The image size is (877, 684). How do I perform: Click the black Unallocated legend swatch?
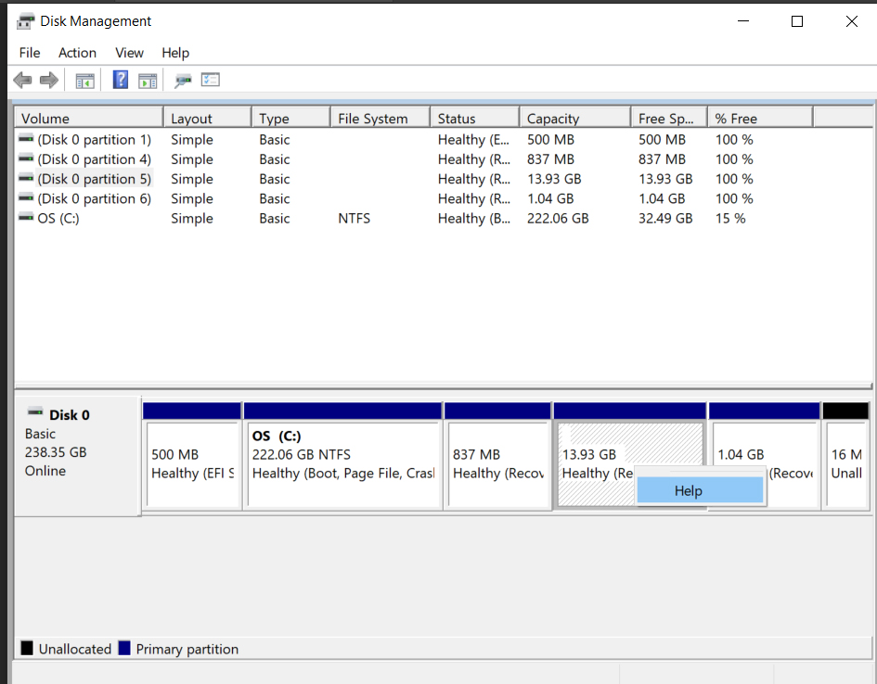(x=27, y=648)
